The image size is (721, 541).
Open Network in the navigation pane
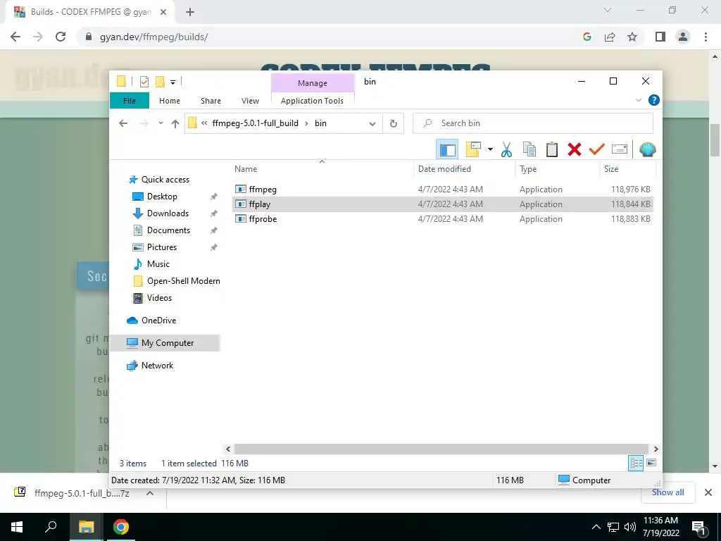point(157,366)
